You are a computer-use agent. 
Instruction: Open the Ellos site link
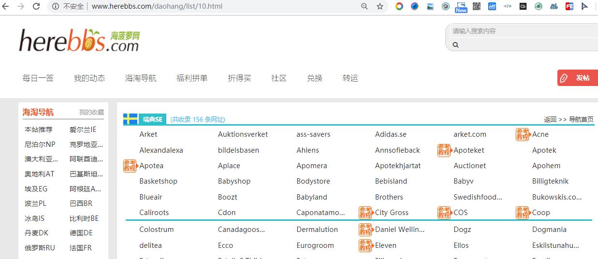tap(461, 245)
